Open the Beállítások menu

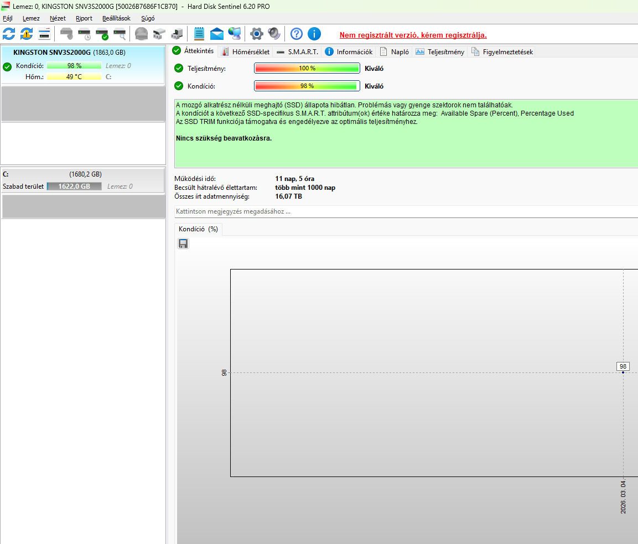point(116,18)
